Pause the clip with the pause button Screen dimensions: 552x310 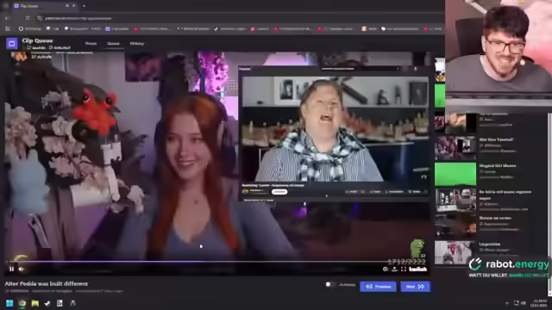11,269
